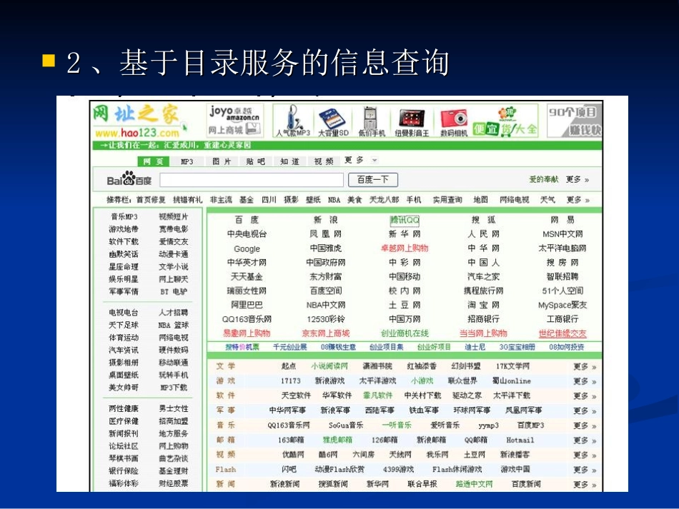Image resolution: width=679 pixels, height=509 pixels.
Task: Click the 大容量SD card image
Action: 333,121
